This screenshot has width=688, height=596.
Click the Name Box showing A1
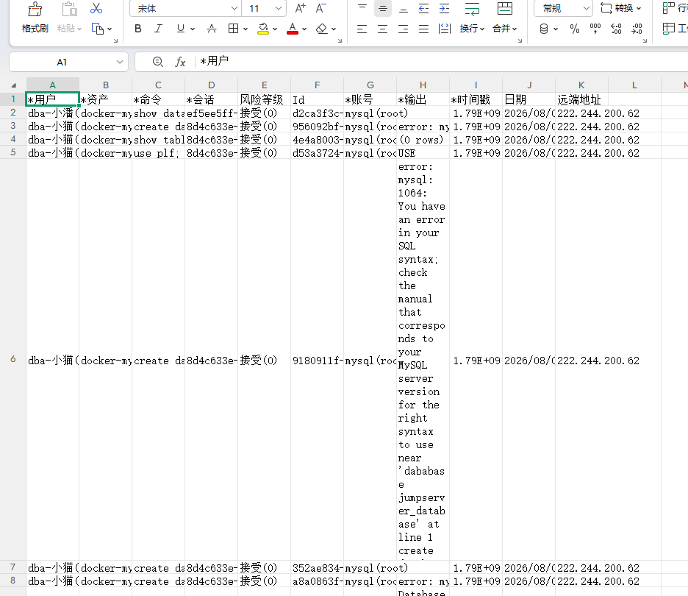tap(68, 62)
